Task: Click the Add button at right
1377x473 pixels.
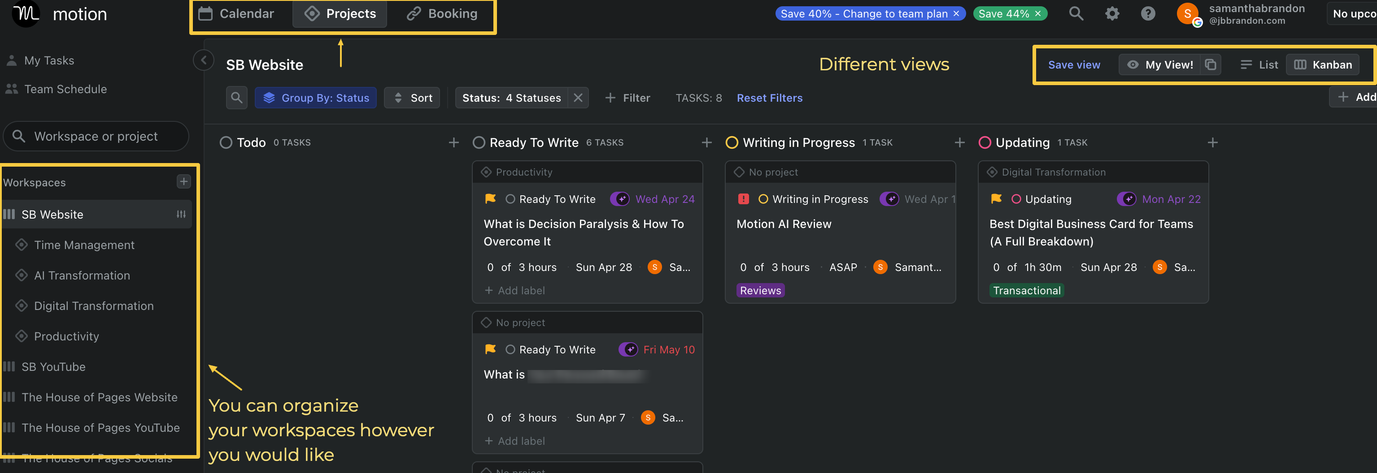Action: pos(1354,97)
